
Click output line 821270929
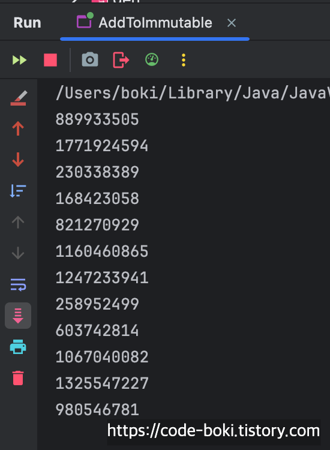point(97,225)
